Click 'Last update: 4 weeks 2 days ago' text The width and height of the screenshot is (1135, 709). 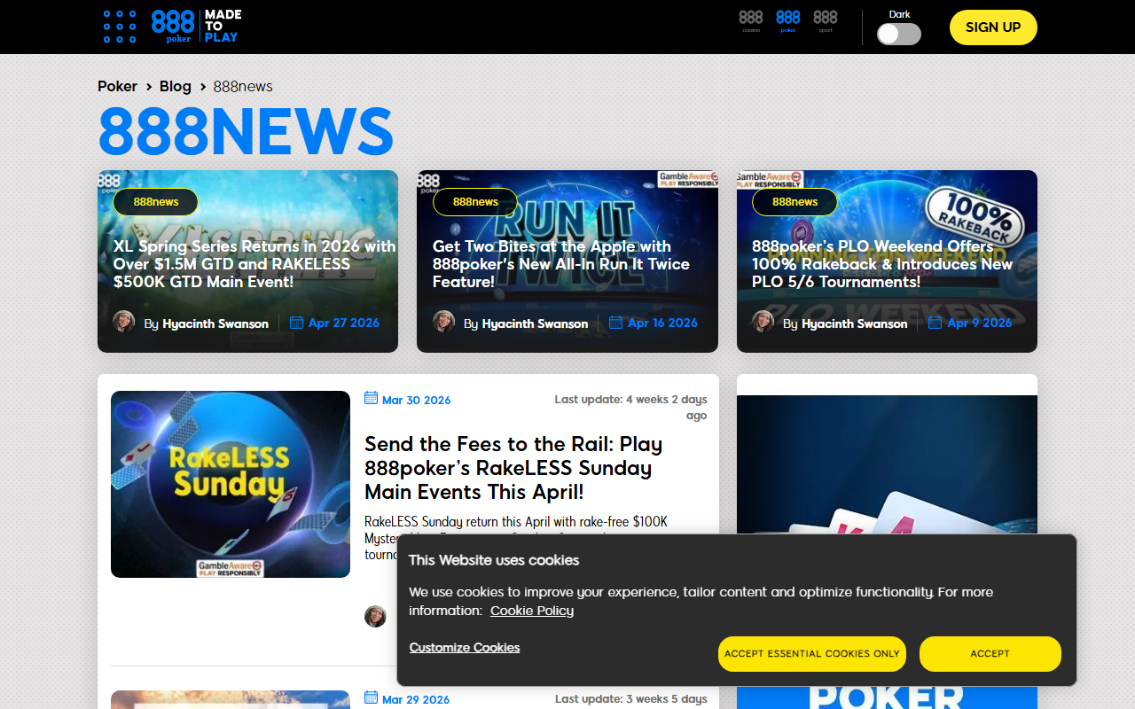tap(631, 408)
